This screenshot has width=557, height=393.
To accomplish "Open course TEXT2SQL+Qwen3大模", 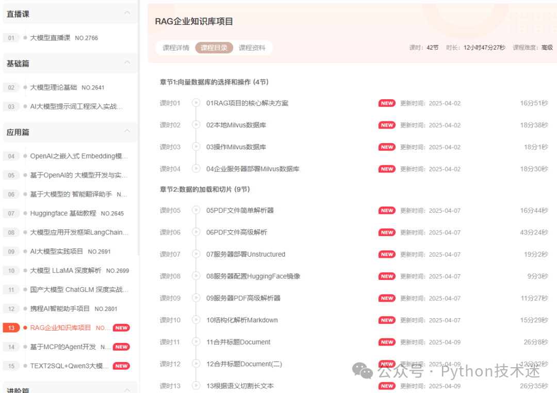I will [x=70, y=366].
